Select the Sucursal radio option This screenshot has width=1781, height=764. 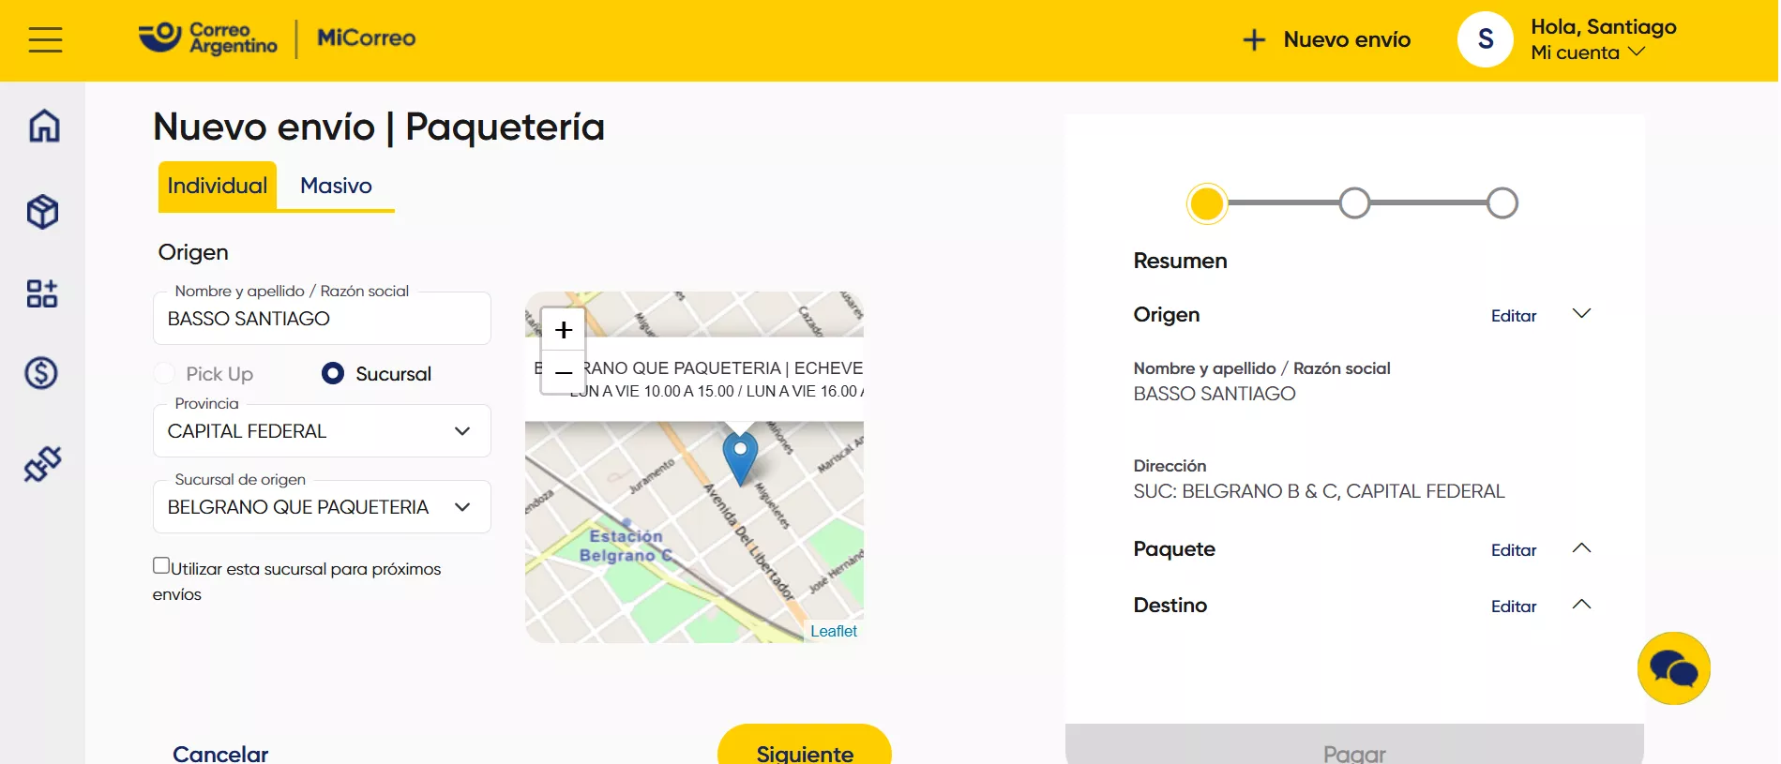333,374
